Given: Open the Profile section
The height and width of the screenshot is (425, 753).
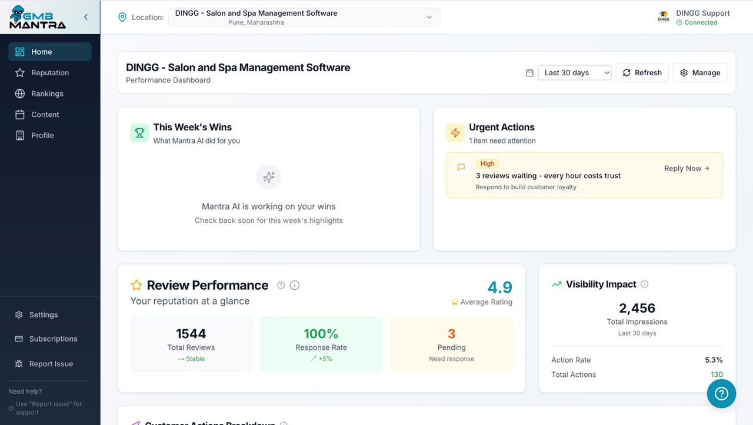Looking at the screenshot, I should [x=50, y=135].
